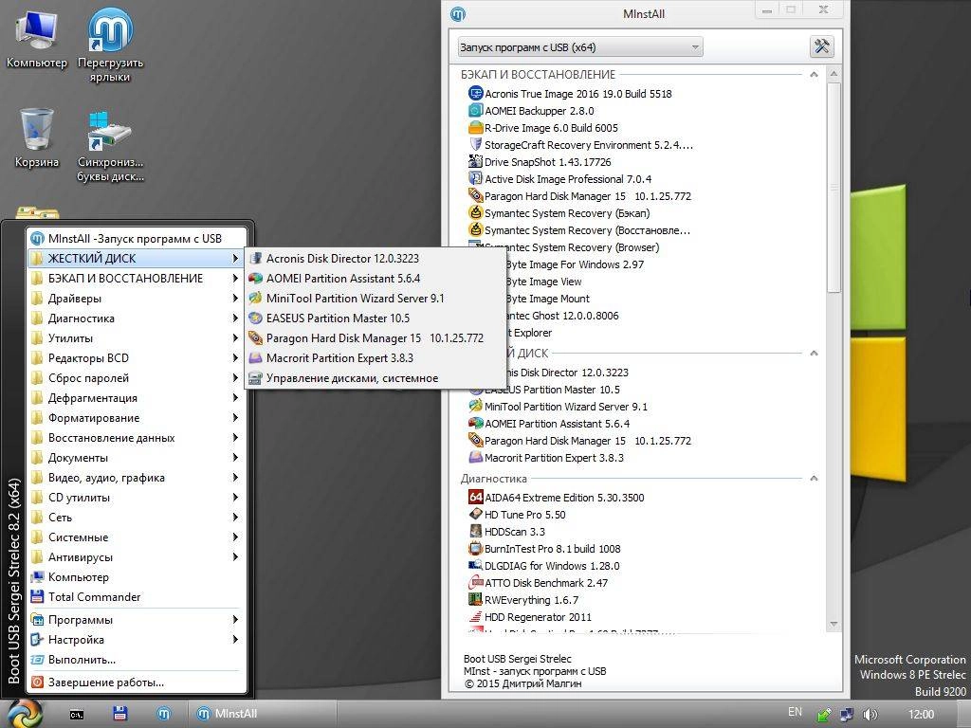Click the volume speaker tray icon
This screenshot has width=971, height=728.
tap(870, 715)
